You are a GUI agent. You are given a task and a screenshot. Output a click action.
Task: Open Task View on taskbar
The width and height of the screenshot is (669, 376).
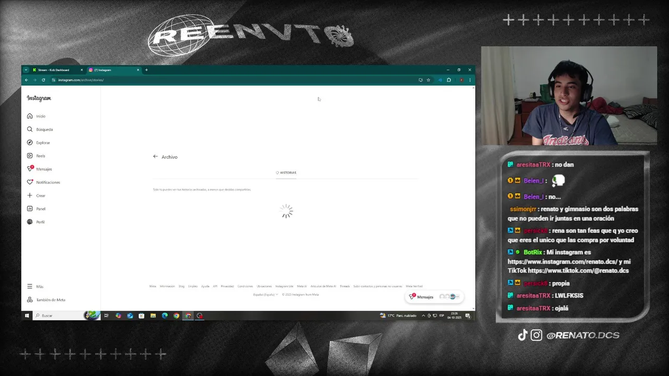click(x=106, y=315)
